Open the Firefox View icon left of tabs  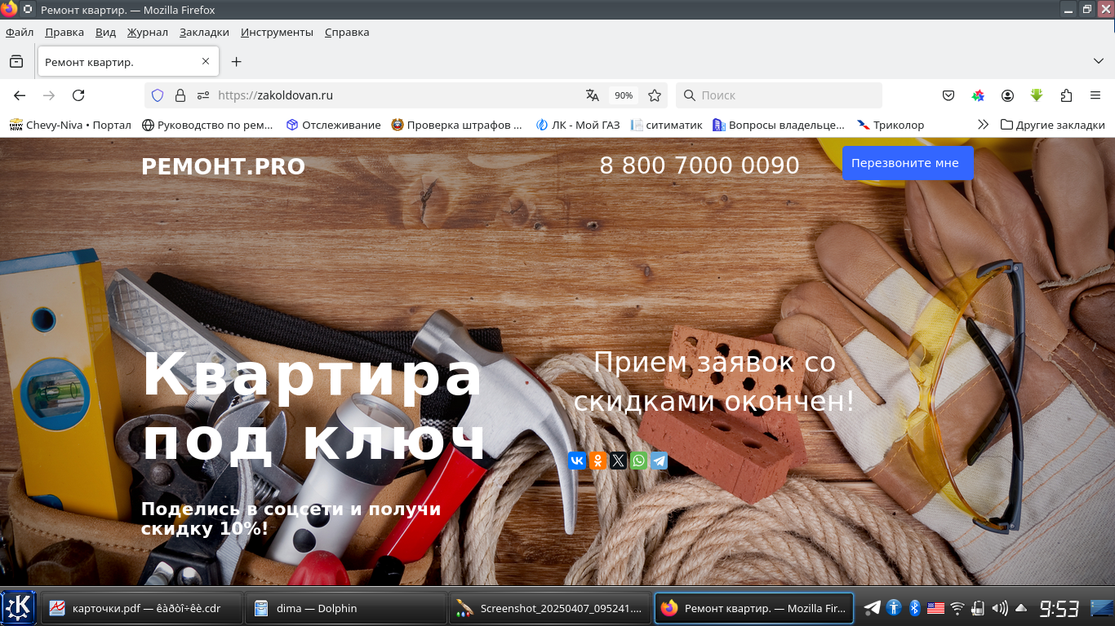pyautogui.click(x=16, y=61)
